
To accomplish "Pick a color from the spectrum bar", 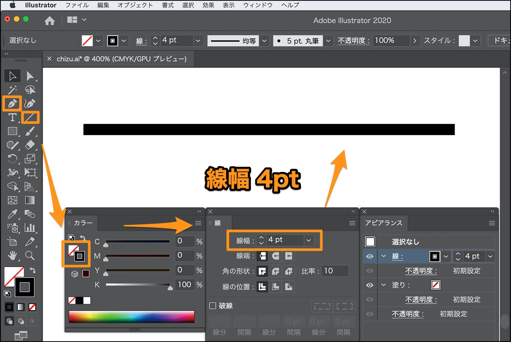I will [132, 317].
